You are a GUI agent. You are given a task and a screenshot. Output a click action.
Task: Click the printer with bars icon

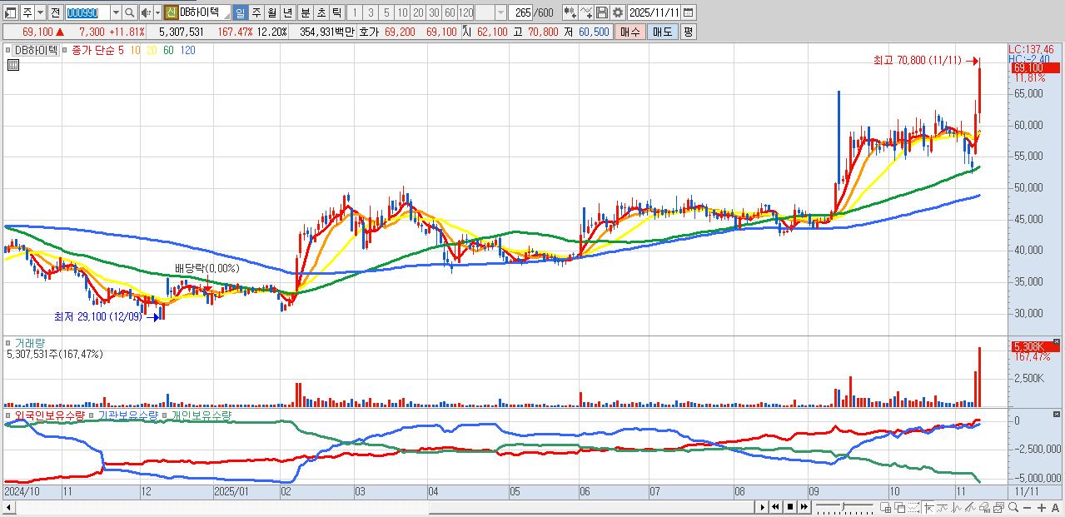point(984,507)
